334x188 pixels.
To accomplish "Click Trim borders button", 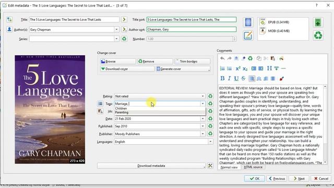I will click(x=193, y=62).
